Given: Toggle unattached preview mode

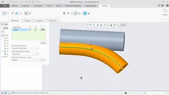Looking at the screenshot, I should pos(72,13).
